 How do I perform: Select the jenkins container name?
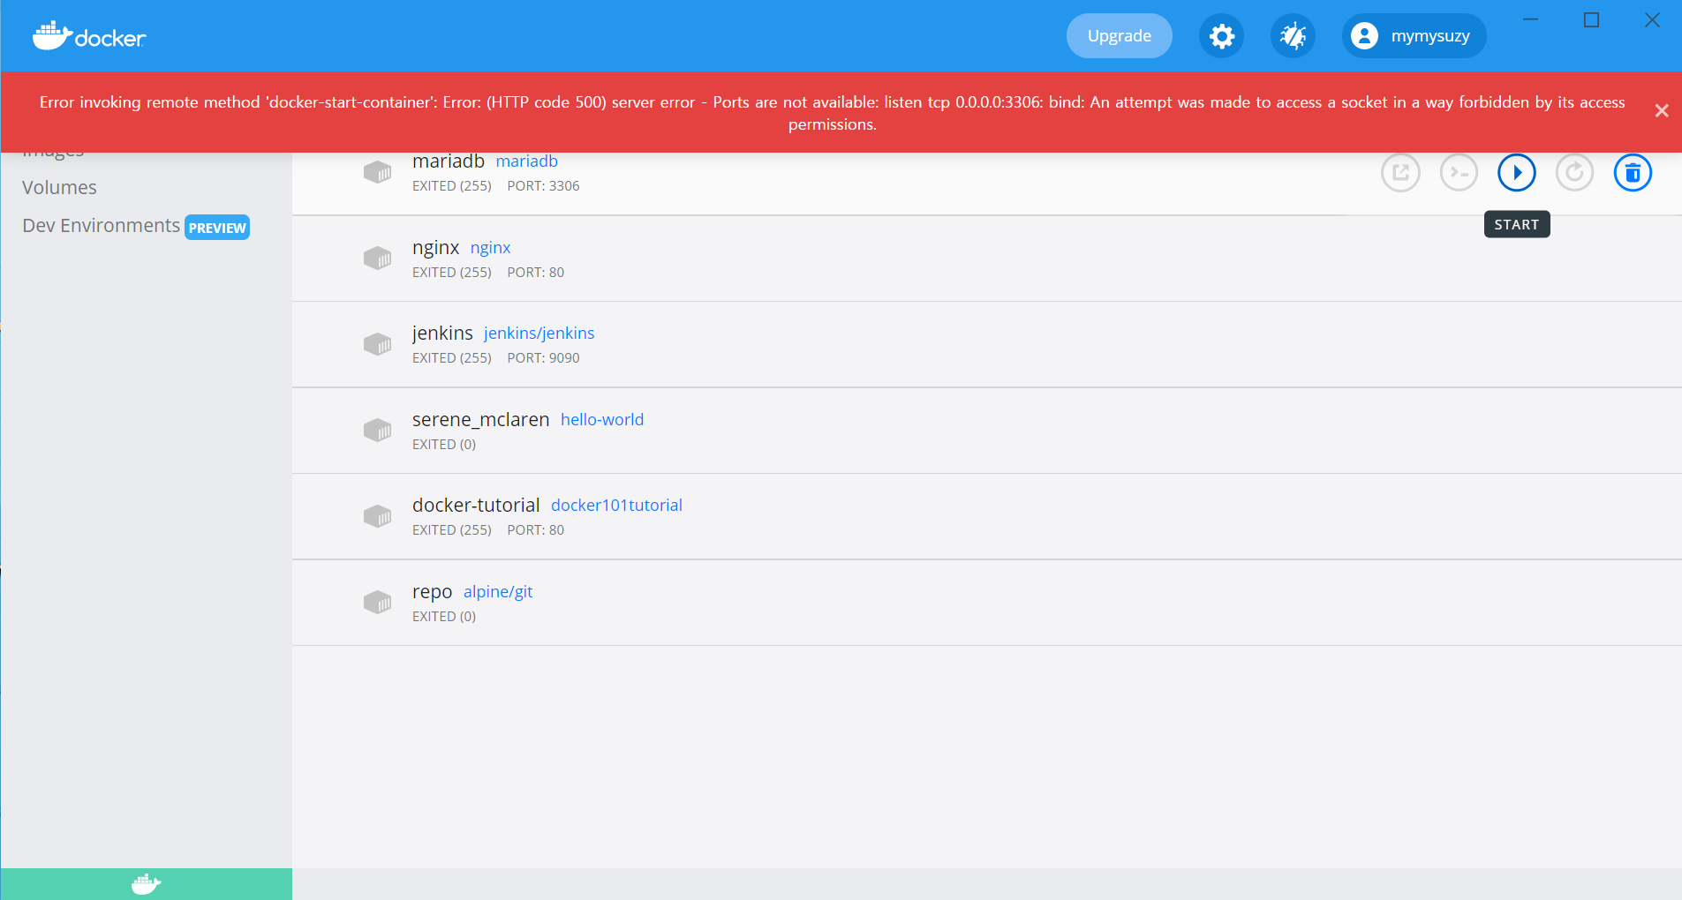(x=442, y=334)
